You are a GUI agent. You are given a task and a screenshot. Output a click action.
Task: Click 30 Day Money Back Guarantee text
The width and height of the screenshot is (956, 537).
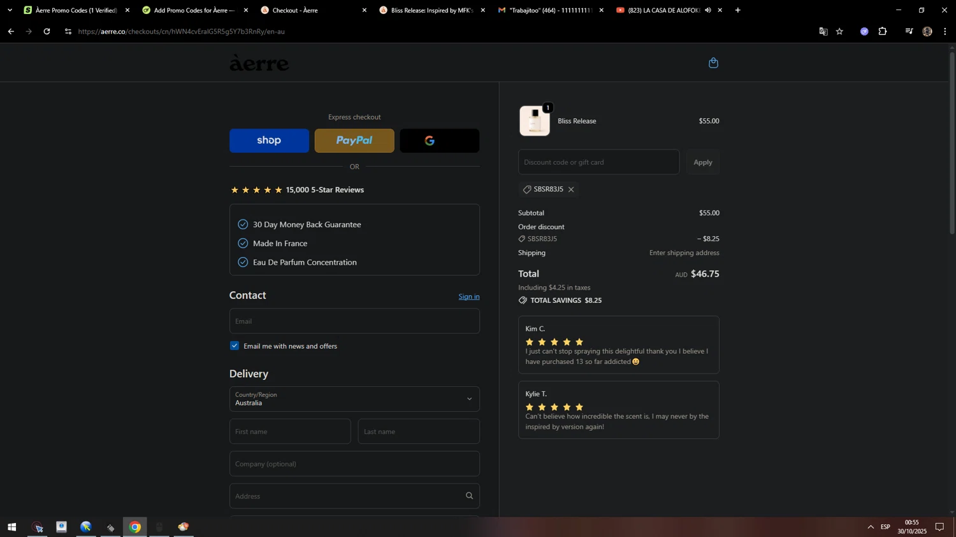307,225
